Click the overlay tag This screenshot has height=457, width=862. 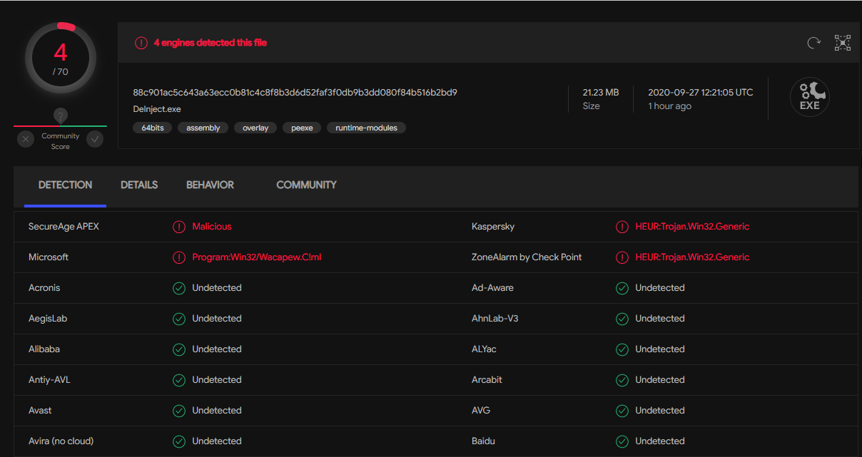255,128
